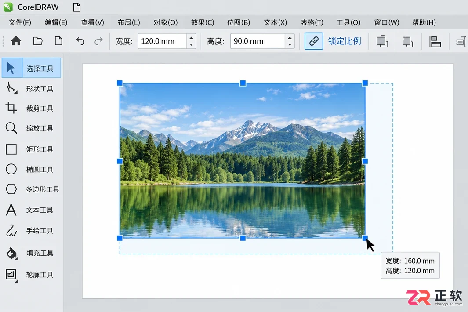The width and height of the screenshot is (468, 312).
Task: Click the tooltip text 高度: 120.0 mm
Action: pos(410,271)
